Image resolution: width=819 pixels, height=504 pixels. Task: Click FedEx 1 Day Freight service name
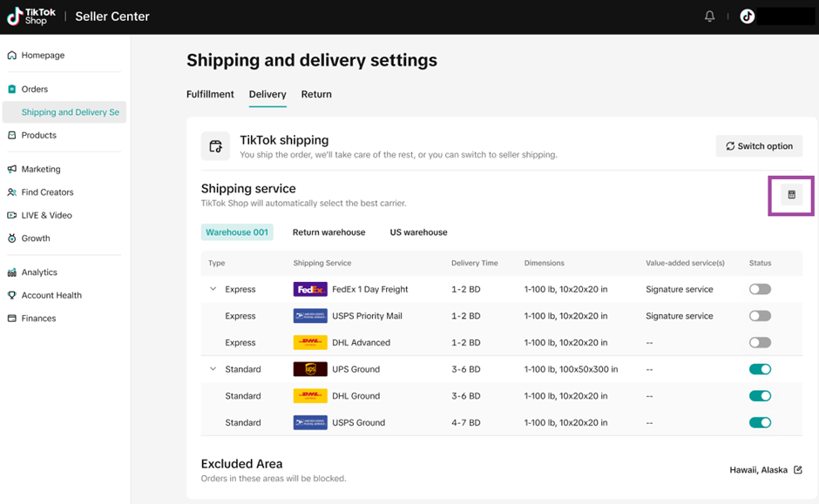(x=369, y=289)
